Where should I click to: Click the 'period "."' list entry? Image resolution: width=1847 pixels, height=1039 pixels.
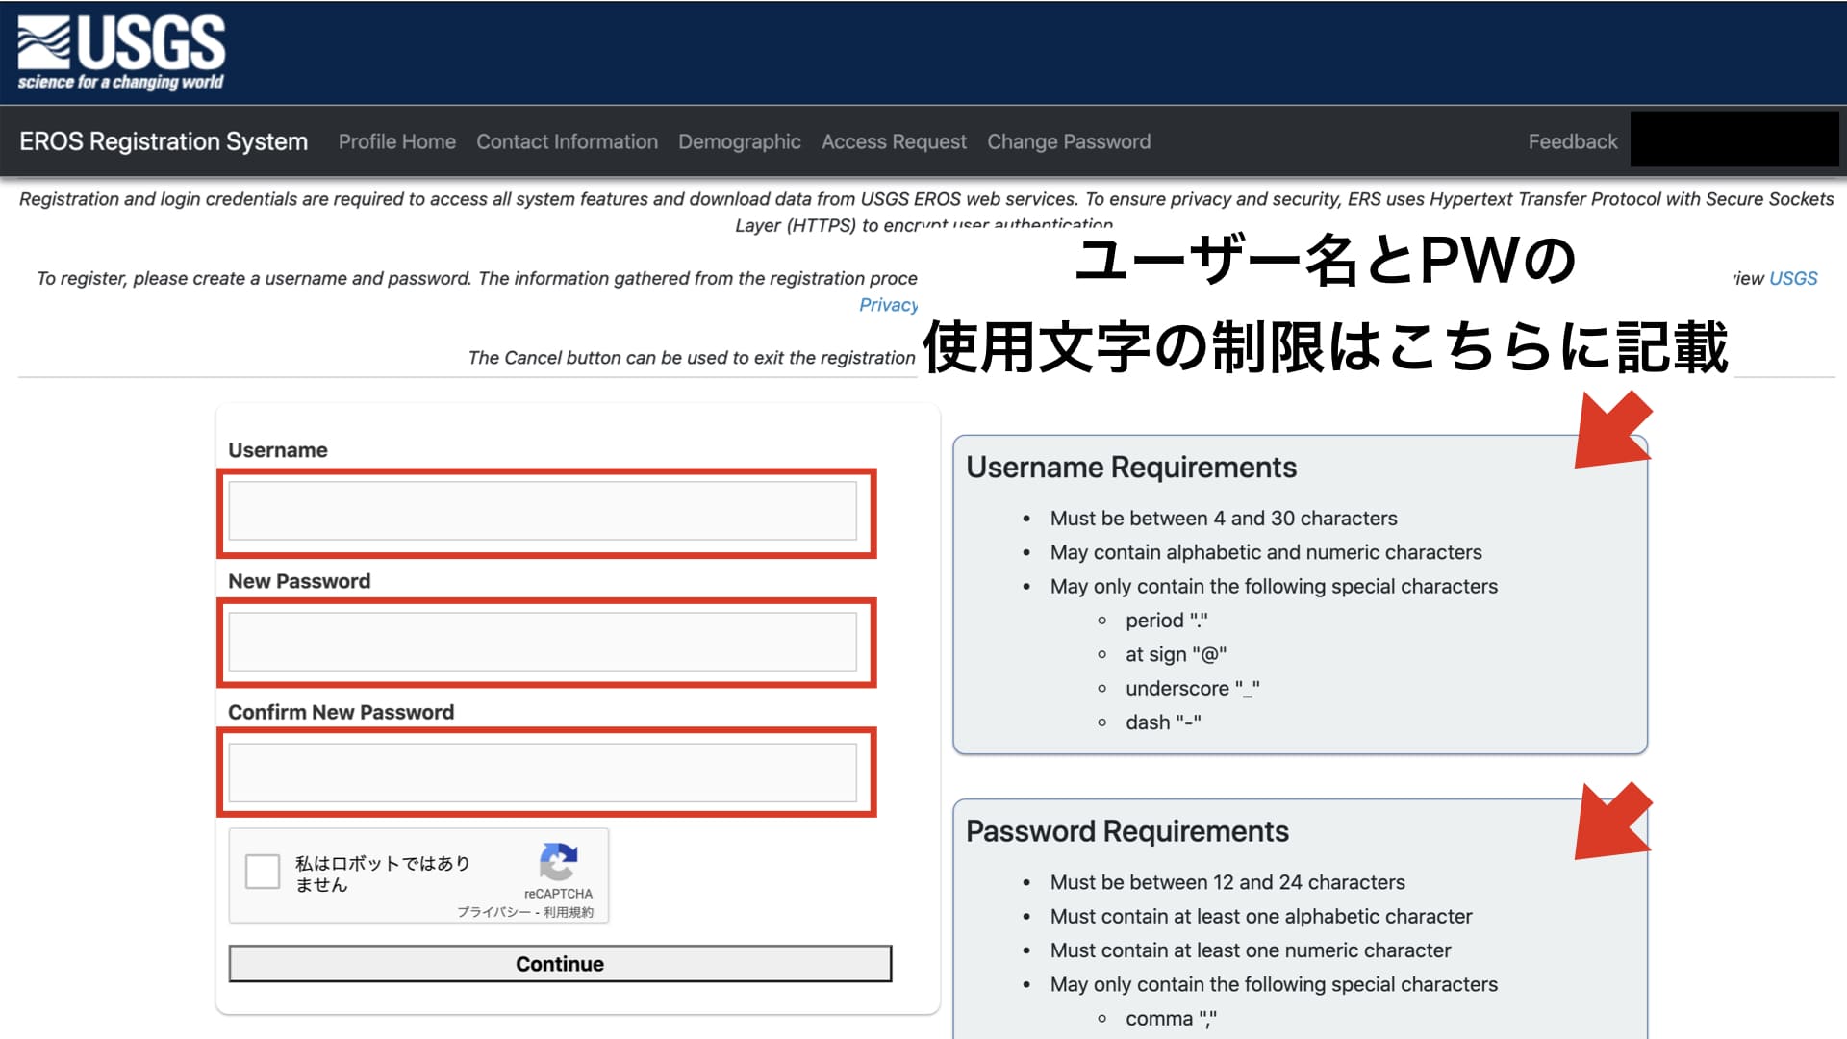(x=1167, y=621)
